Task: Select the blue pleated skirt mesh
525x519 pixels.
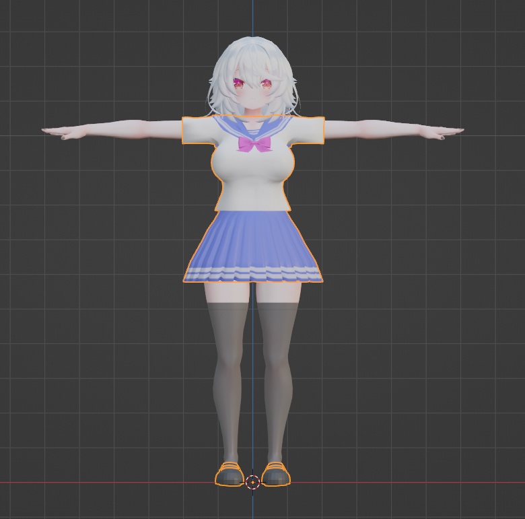Action: coord(253,246)
